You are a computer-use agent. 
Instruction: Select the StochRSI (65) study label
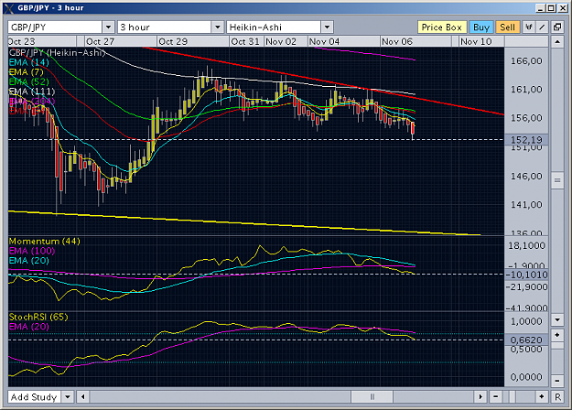tap(38, 317)
